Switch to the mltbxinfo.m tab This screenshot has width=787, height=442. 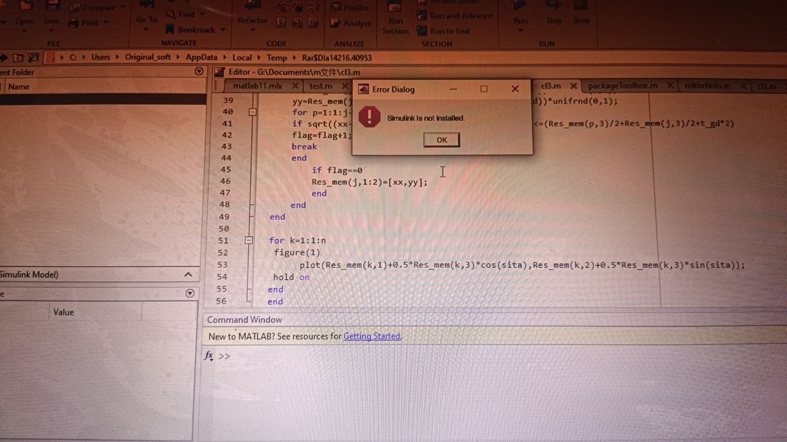(708, 86)
